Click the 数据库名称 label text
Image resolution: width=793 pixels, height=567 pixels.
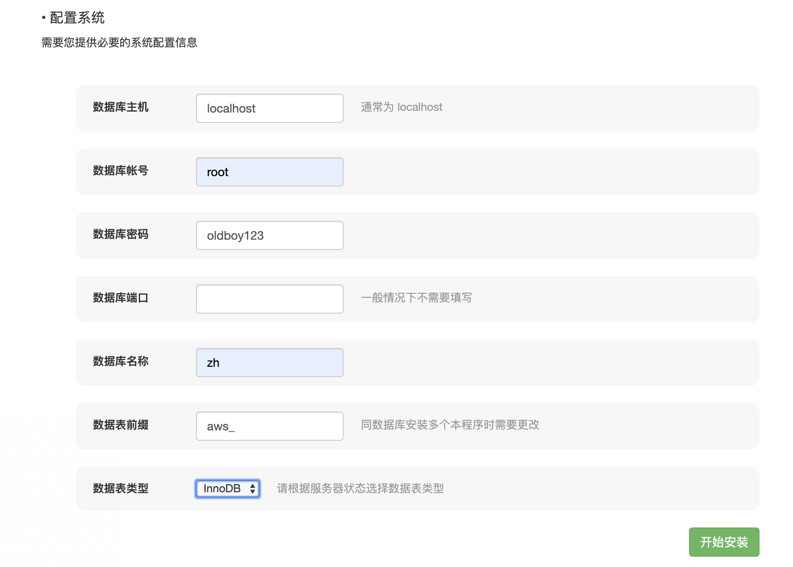[121, 361]
